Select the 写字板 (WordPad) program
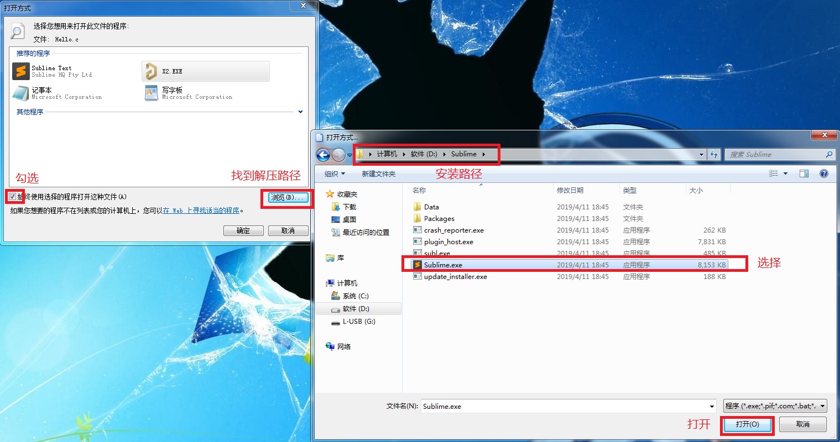Image resolution: width=840 pixels, height=442 pixels. coord(188,93)
